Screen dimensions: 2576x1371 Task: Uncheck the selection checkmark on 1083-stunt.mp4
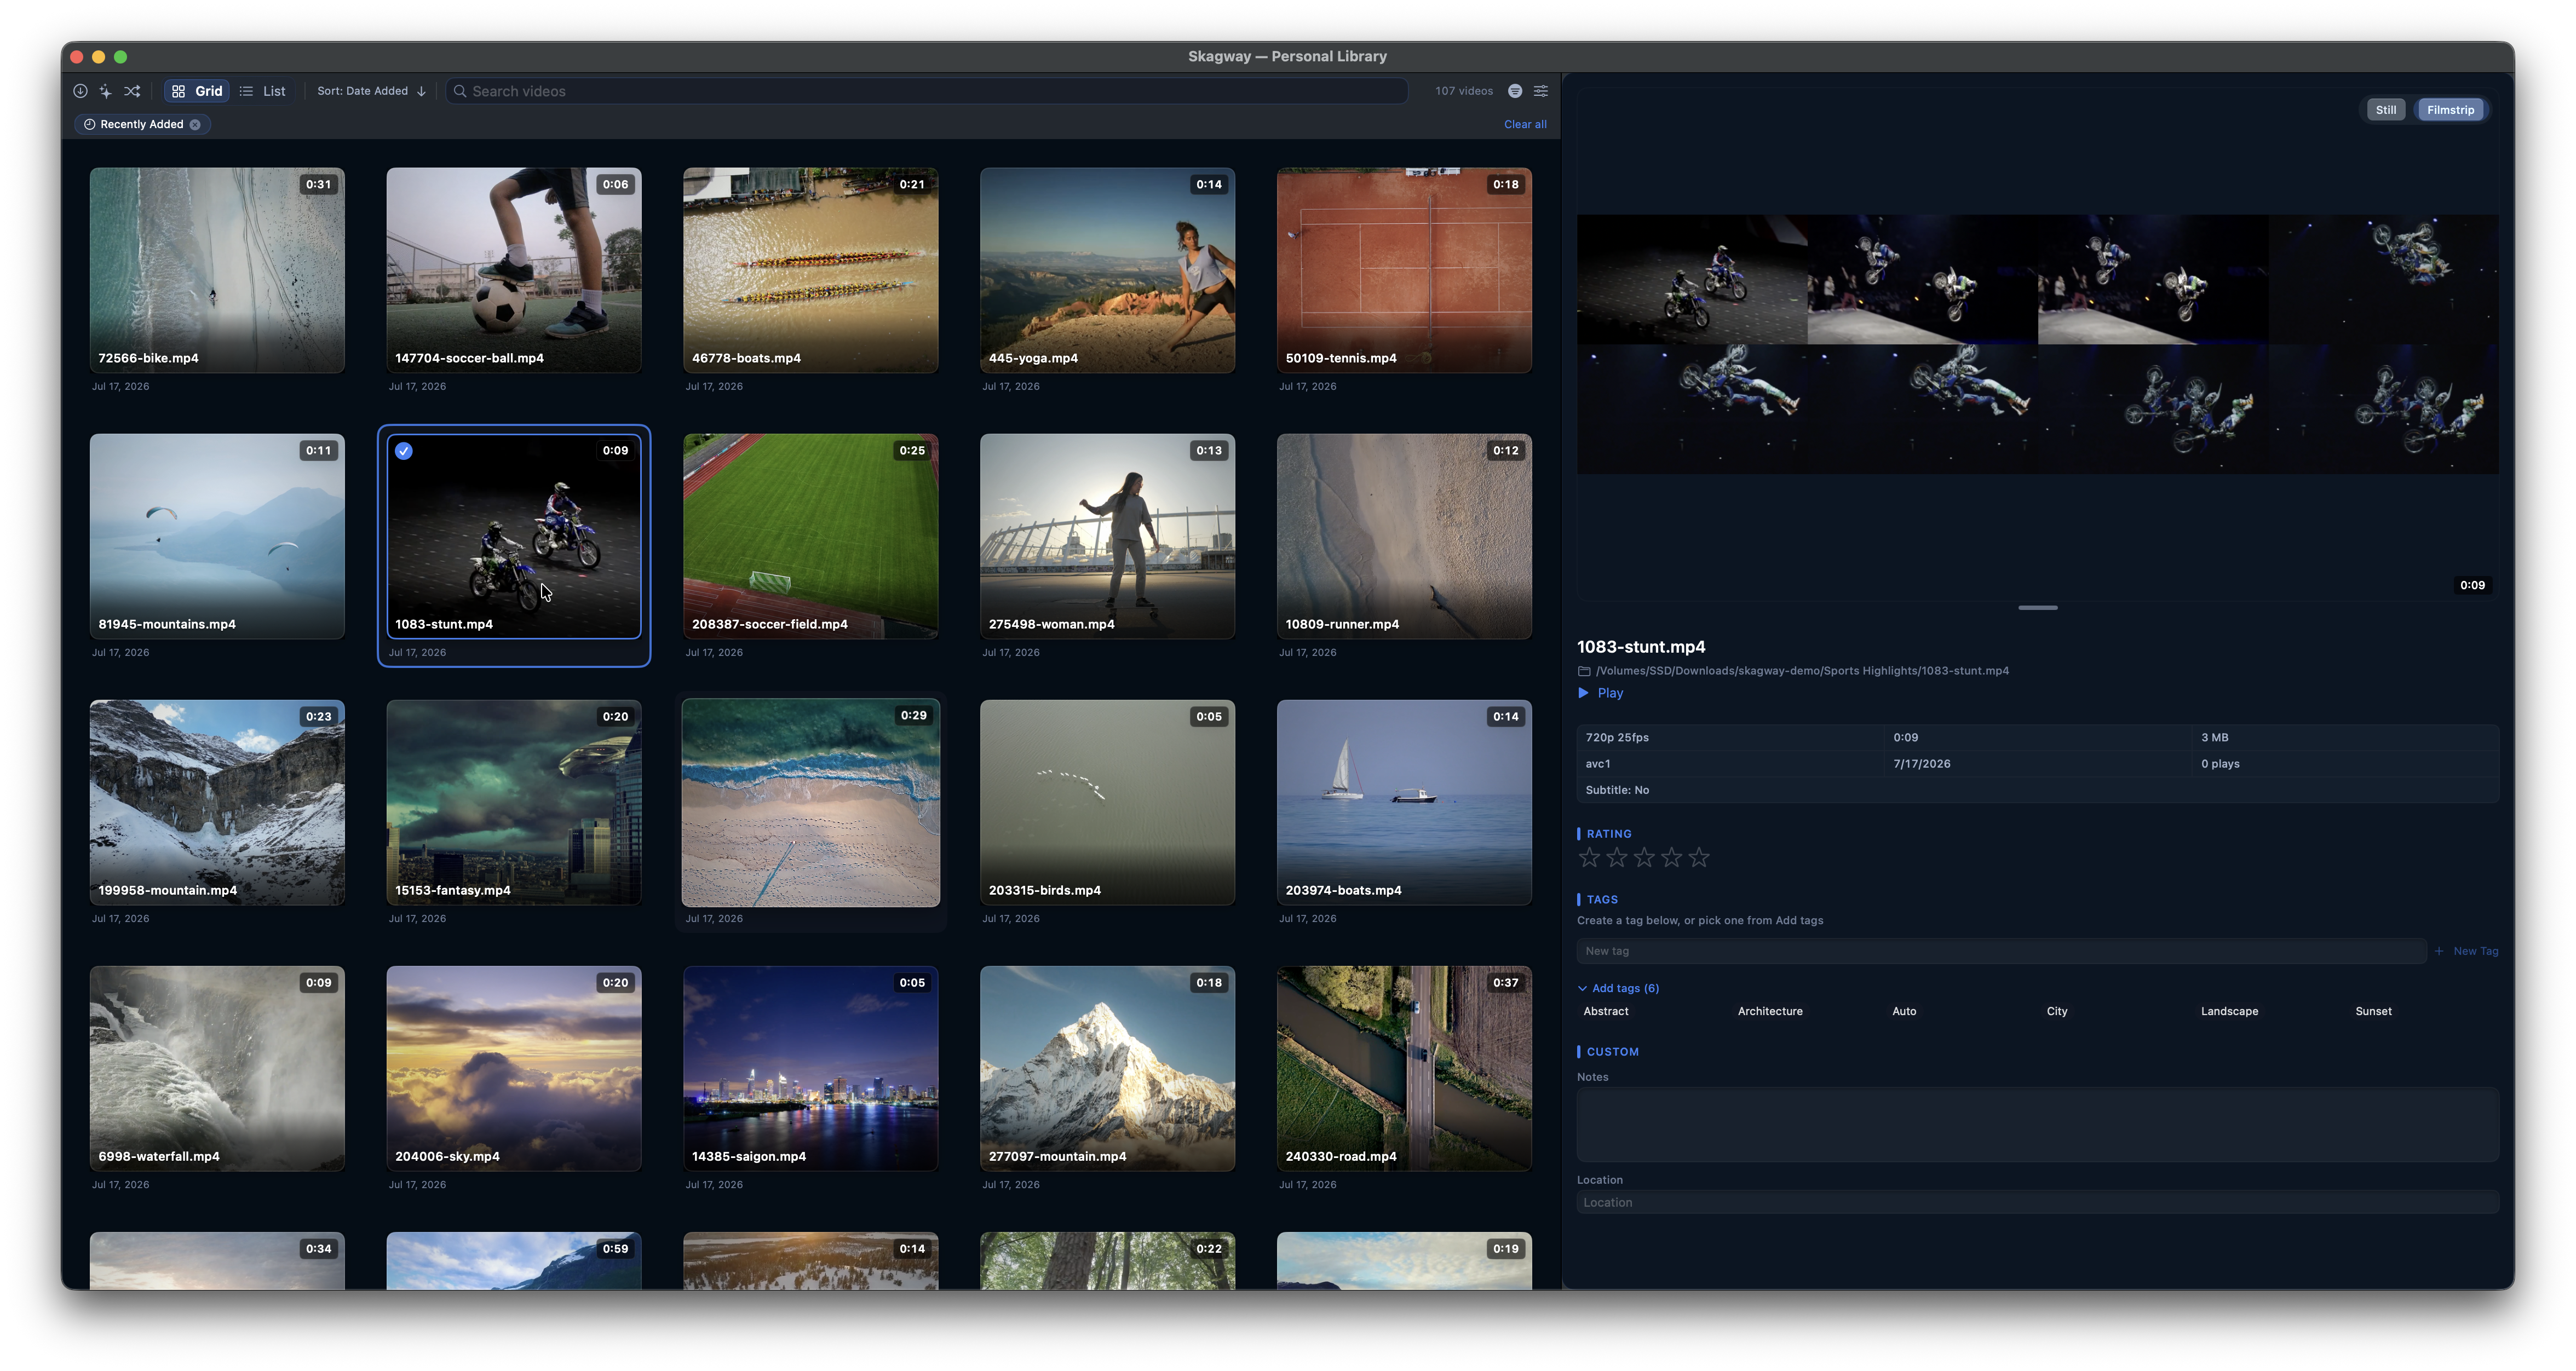(x=404, y=451)
